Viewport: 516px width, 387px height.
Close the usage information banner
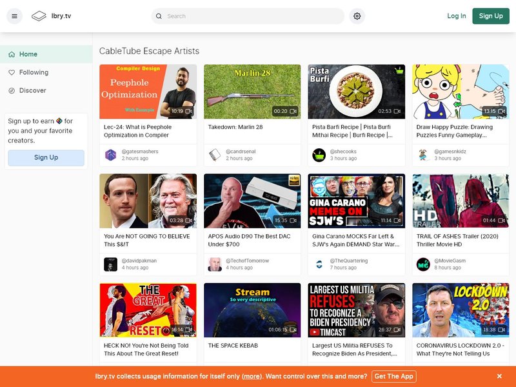pos(499,376)
